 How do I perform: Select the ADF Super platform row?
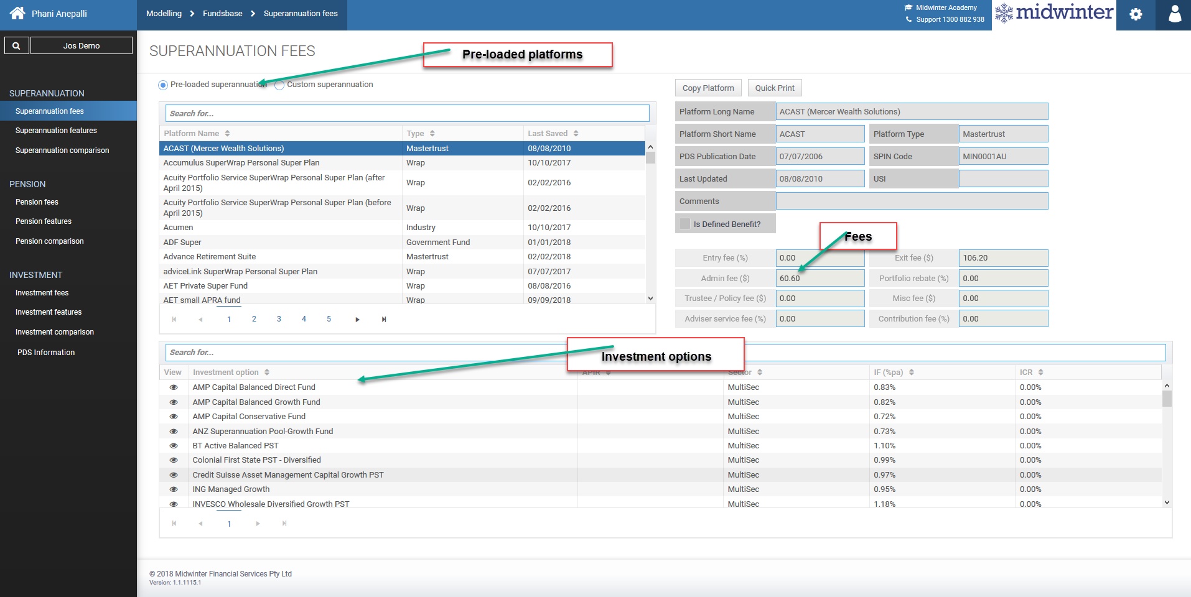[402, 243]
